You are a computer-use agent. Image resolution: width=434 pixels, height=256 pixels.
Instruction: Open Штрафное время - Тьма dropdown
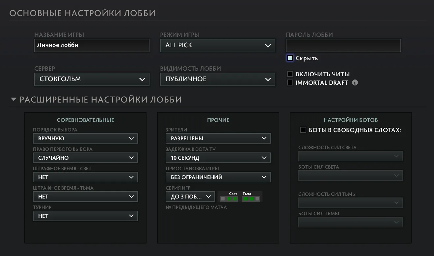click(x=86, y=197)
